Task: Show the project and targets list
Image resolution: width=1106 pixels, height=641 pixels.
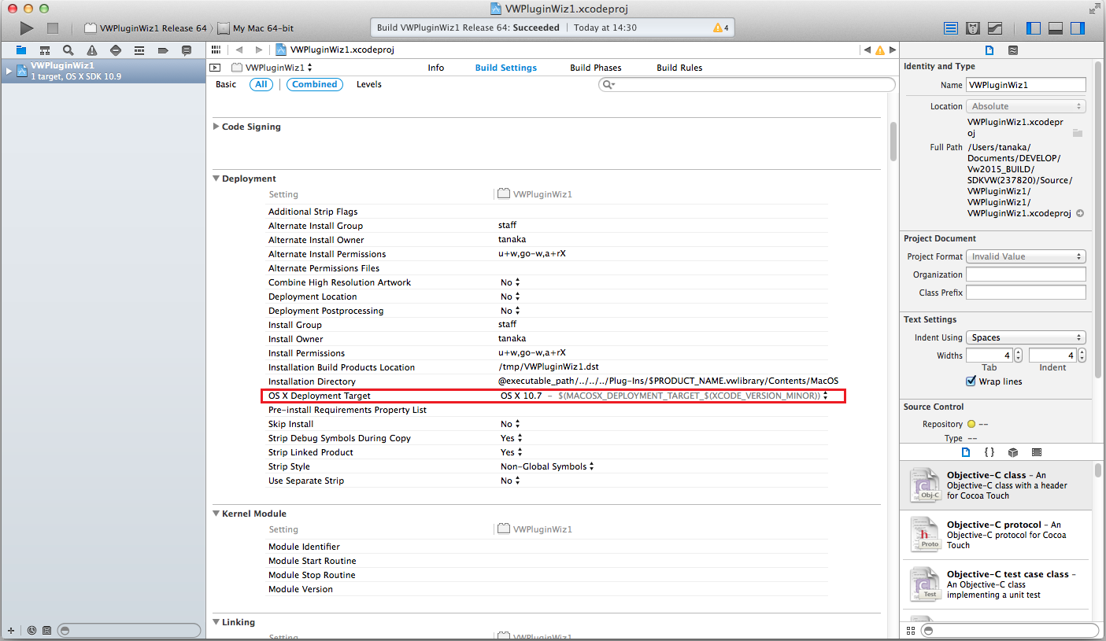Action: pos(215,68)
